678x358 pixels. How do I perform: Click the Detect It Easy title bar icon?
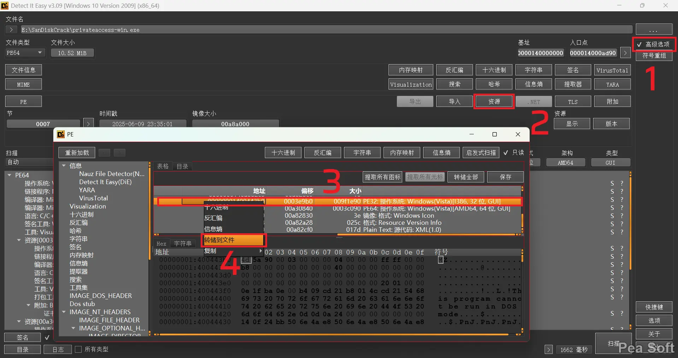(x=5, y=6)
